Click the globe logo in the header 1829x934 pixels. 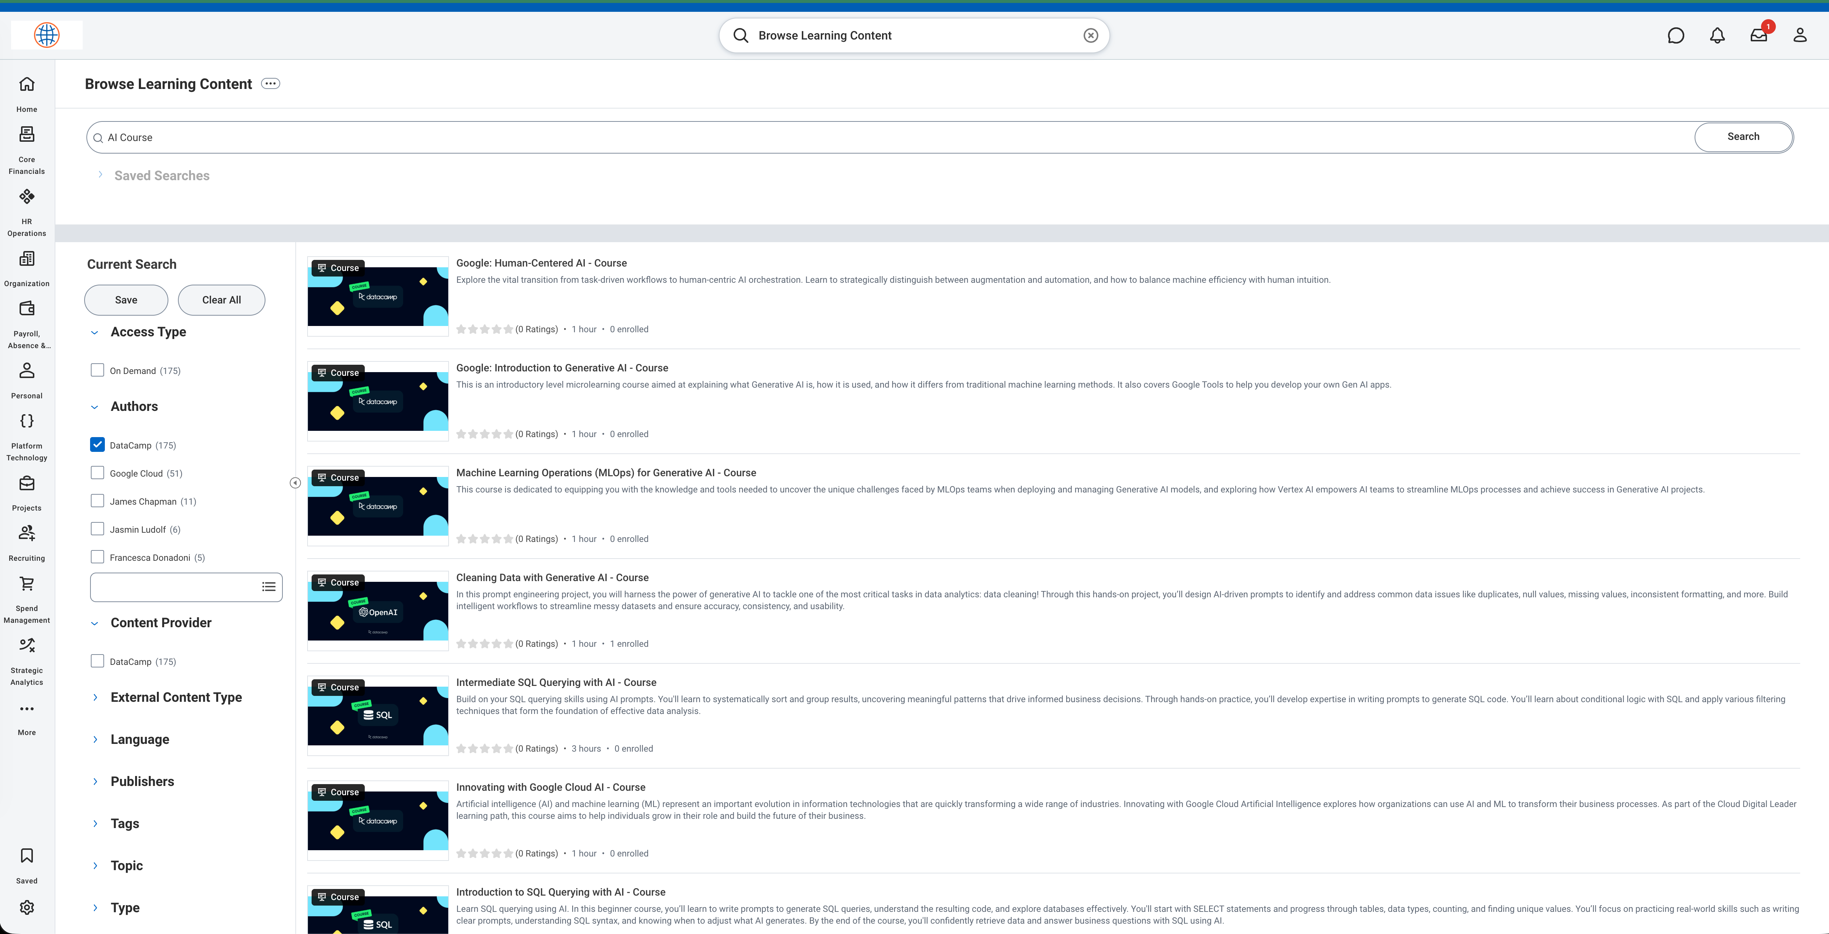(x=47, y=35)
